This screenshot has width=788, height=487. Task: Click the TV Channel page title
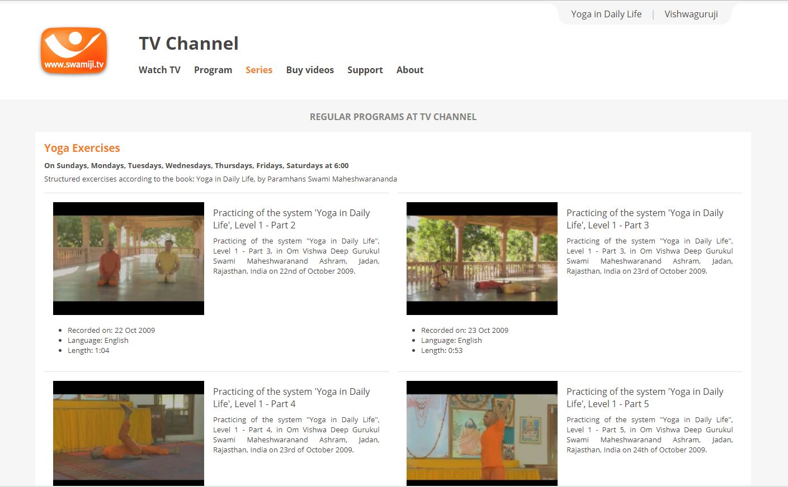pos(188,43)
